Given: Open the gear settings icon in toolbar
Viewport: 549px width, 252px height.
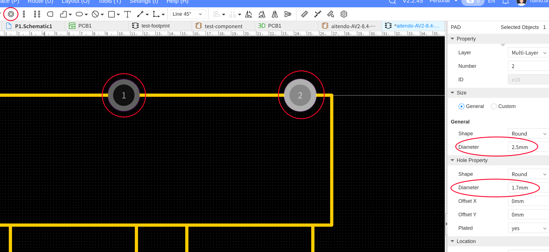Looking at the screenshot, I should coord(344,14).
